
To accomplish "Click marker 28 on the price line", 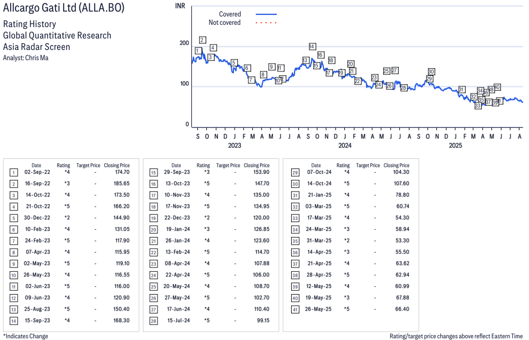I will point(404,87).
